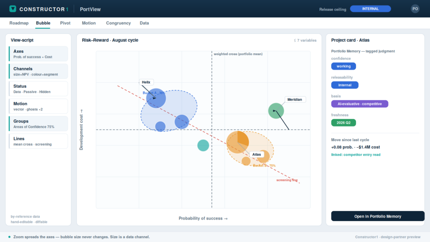
Task: Select the Motion view-script block
Action: [38, 106]
